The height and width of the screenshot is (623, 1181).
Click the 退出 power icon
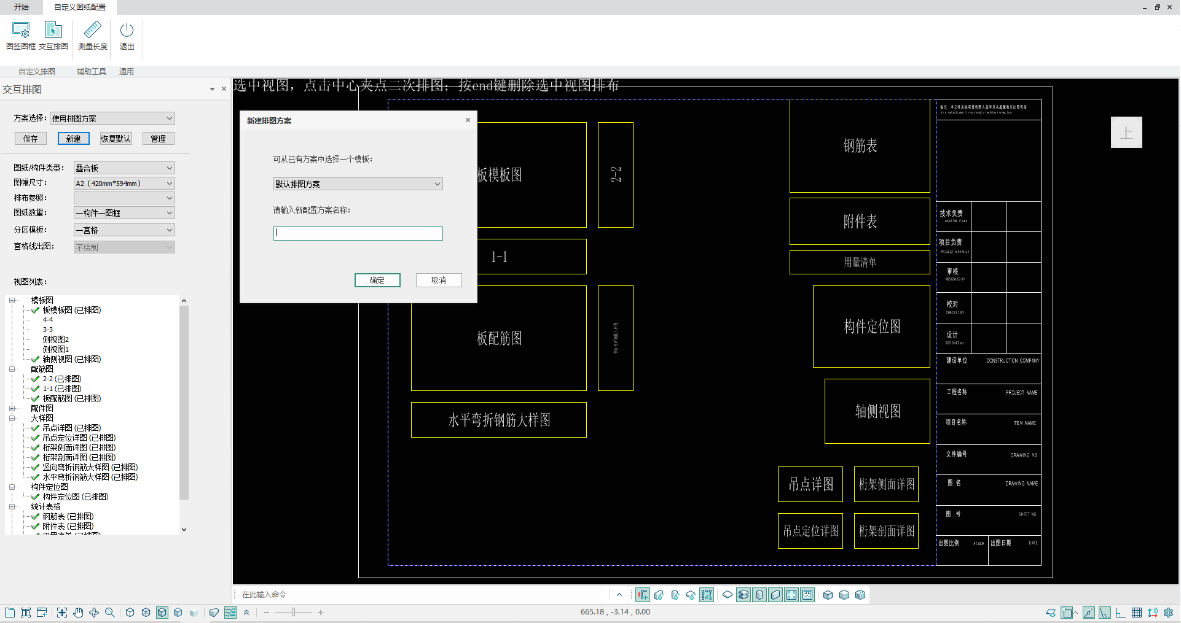point(127,36)
